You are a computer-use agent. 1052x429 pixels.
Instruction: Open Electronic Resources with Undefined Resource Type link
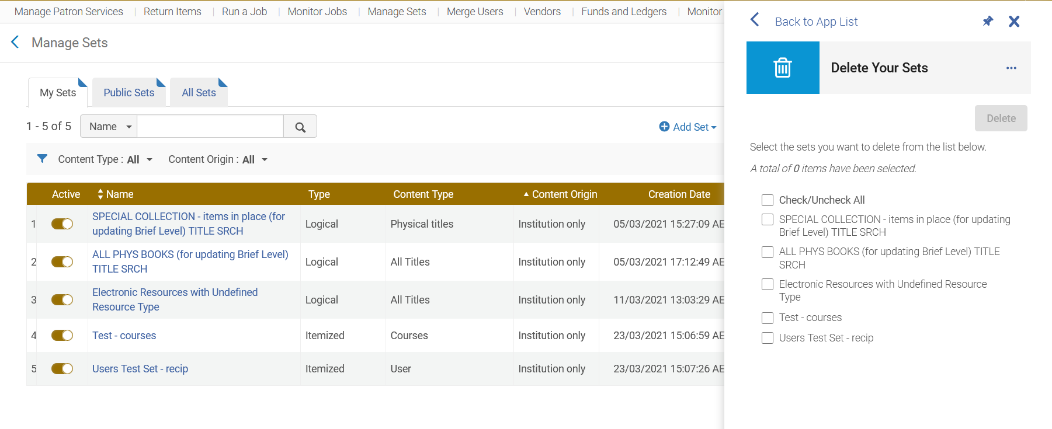[175, 299]
